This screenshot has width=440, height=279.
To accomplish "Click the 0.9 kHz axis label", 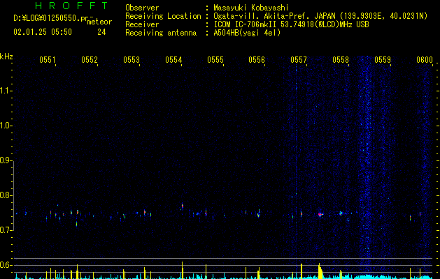I will click(x=6, y=160).
